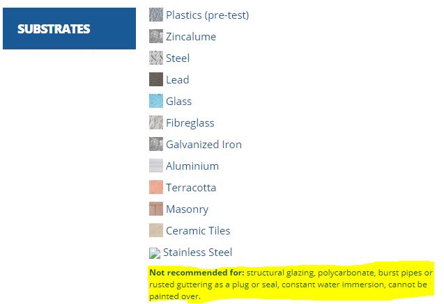This screenshot has width=444, height=304.
Task: Click the Zincalume substrate icon
Action: coord(156,36)
